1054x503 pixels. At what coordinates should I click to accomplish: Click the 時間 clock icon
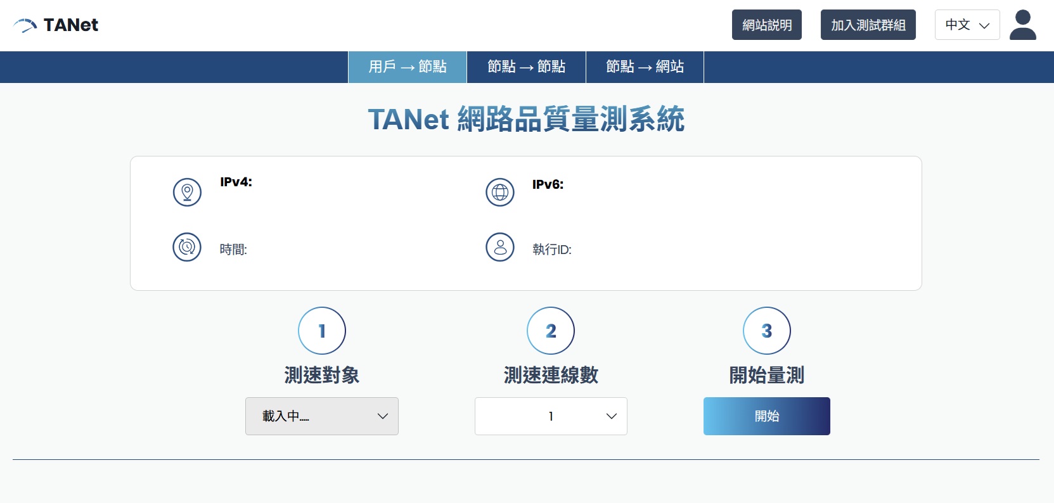coord(187,247)
